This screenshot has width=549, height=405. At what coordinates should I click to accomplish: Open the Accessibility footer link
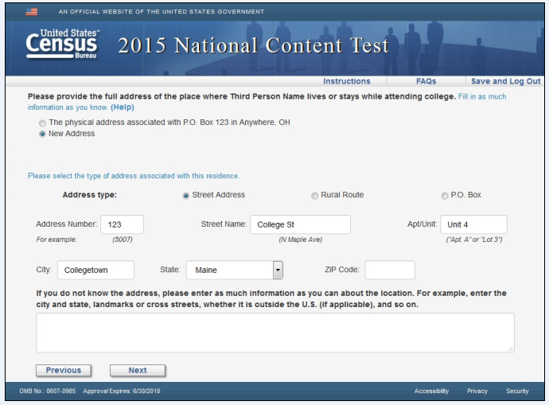click(x=430, y=391)
